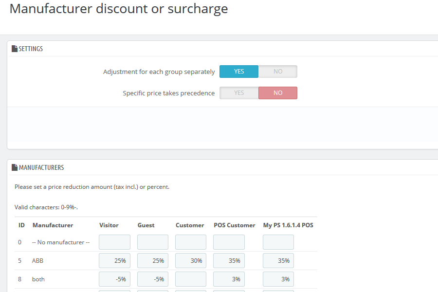Click the Manufacturers panel document icon
Screen dimensions: 438x292
click(15, 167)
